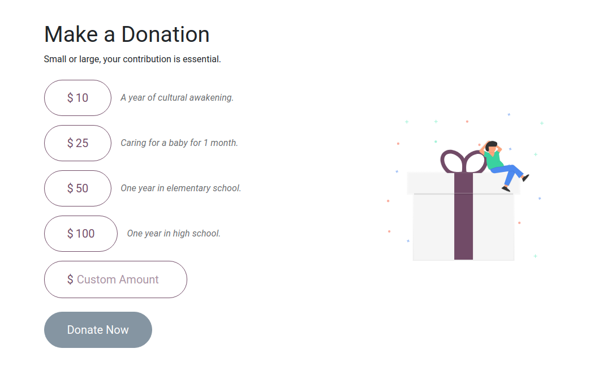Click 'One year in high school' label

pos(174,233)
